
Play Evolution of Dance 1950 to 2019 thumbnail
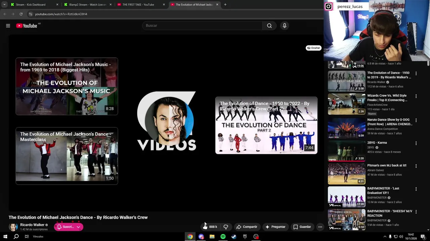pyautogui.click(x=346, y=81)
